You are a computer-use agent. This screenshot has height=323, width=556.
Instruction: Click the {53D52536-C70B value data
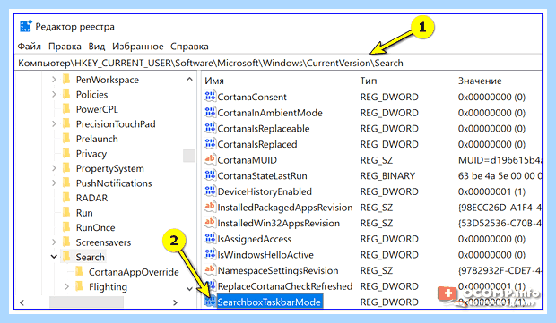click(500, 223)
